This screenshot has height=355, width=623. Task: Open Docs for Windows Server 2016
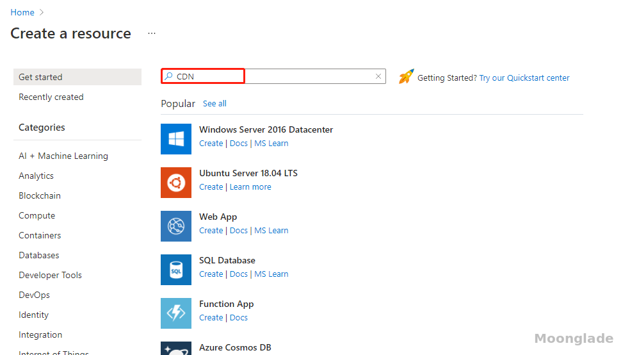239,144
